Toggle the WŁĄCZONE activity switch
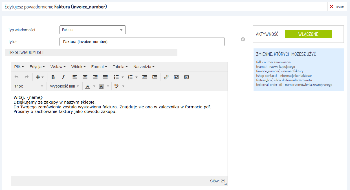 click(x=308, y=34)
